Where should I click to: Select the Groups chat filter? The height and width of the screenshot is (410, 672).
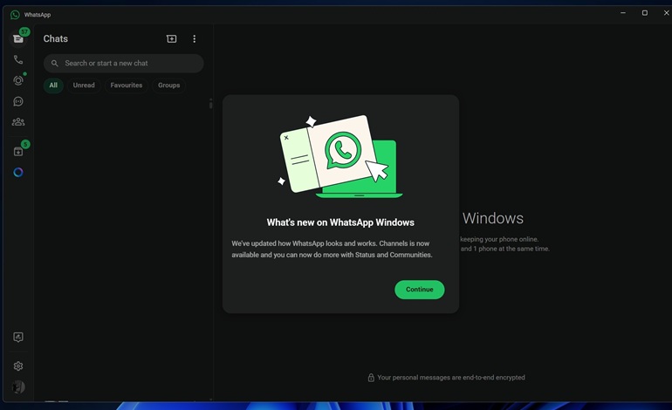pos(168,85)
